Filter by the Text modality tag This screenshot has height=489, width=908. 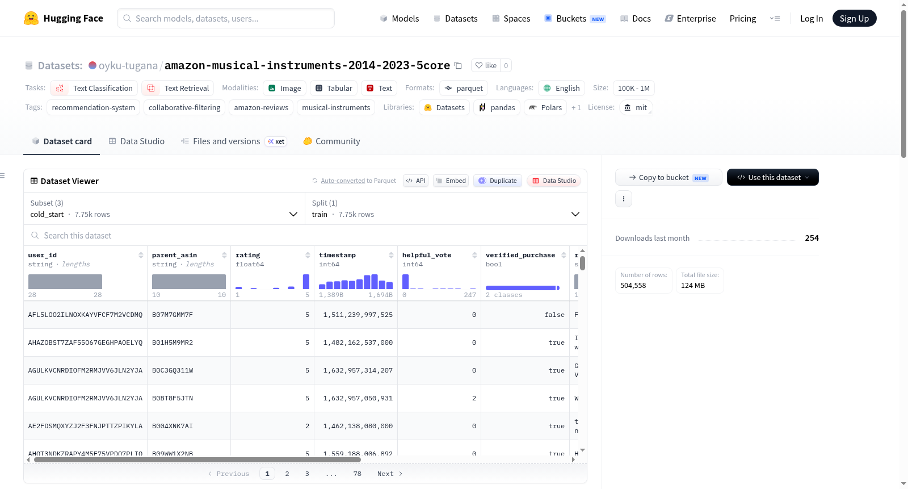379,88
